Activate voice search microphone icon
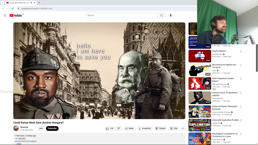Screen dimensions: 258x145 [x=171, y=15]
